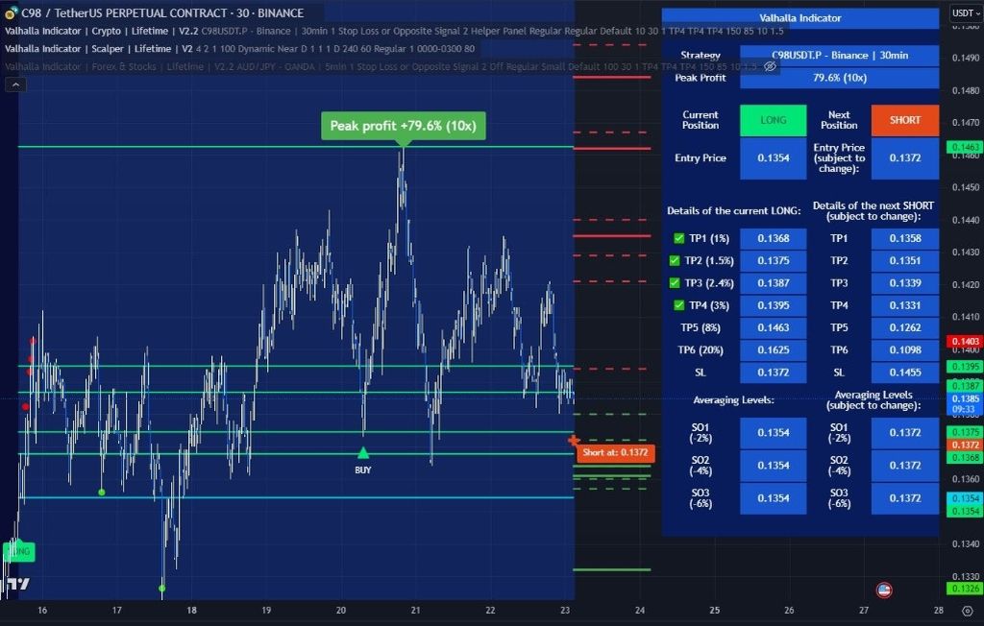Click the green dot under the lowest wick
This screenshot has height=626, width=984.
point(161,588)
